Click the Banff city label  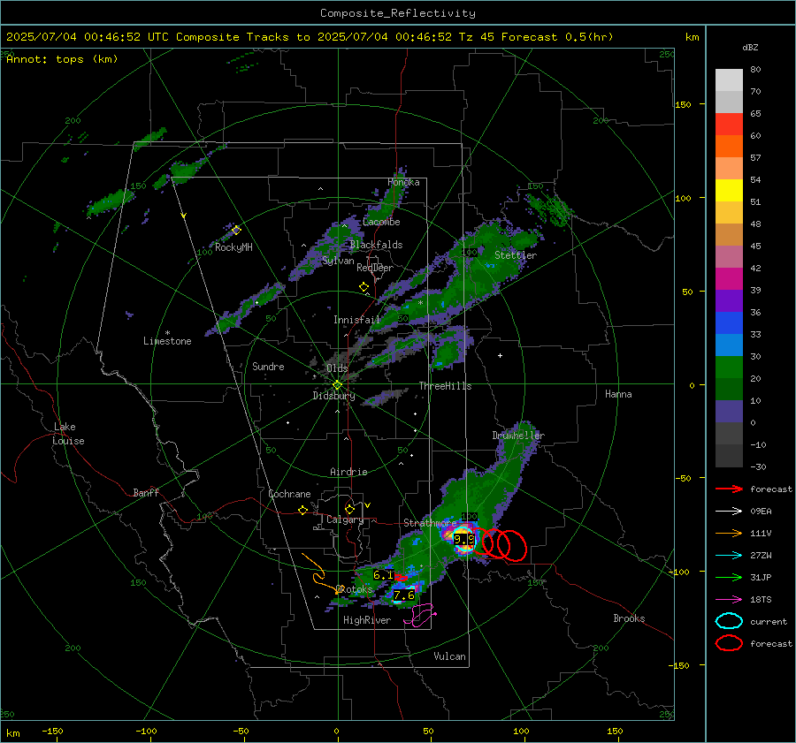point(146,492)
